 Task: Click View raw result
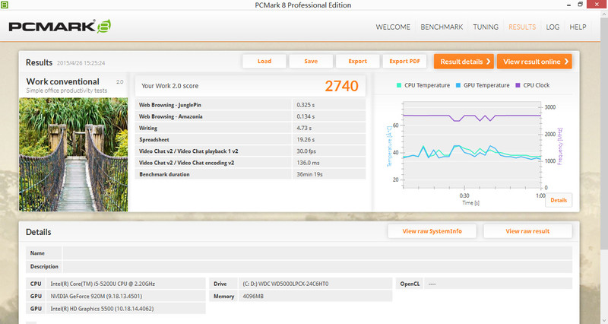(x=527, y=231)
